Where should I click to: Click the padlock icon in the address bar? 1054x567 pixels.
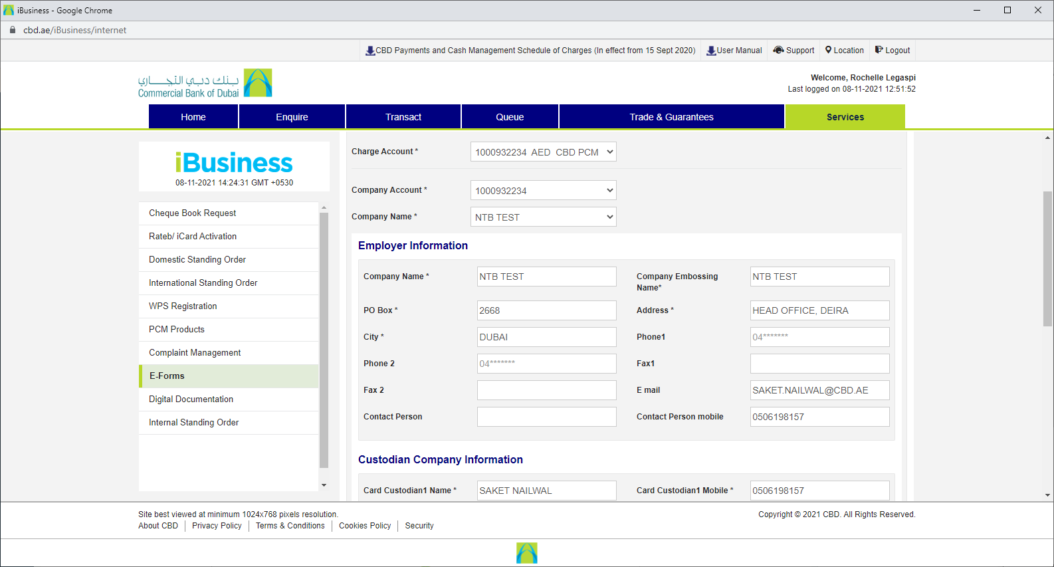click(x=12, y=30)
